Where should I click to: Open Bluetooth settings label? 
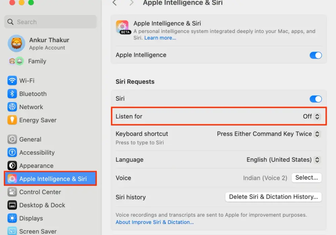point(33,94)
